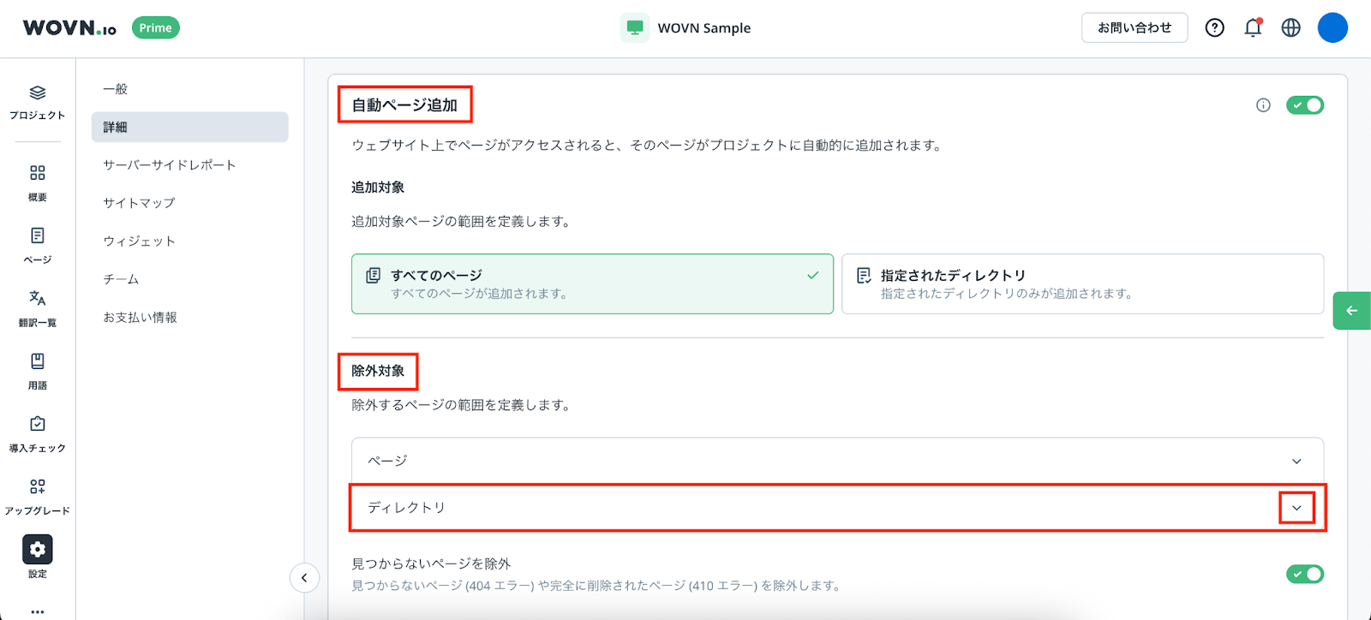The height and width of the screenshot is (620, 1371).
Task: Disable the 見つからないページを除外 toggle
Action: coord(1304,574)
